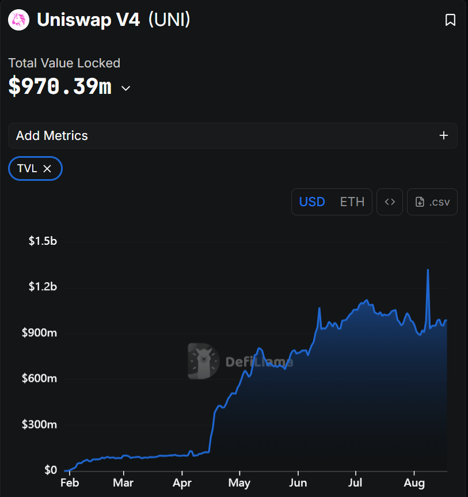Toggle the TVL metric chip label
The width and height of the screenshot is (468, 497).
click(x=27, y=169)
